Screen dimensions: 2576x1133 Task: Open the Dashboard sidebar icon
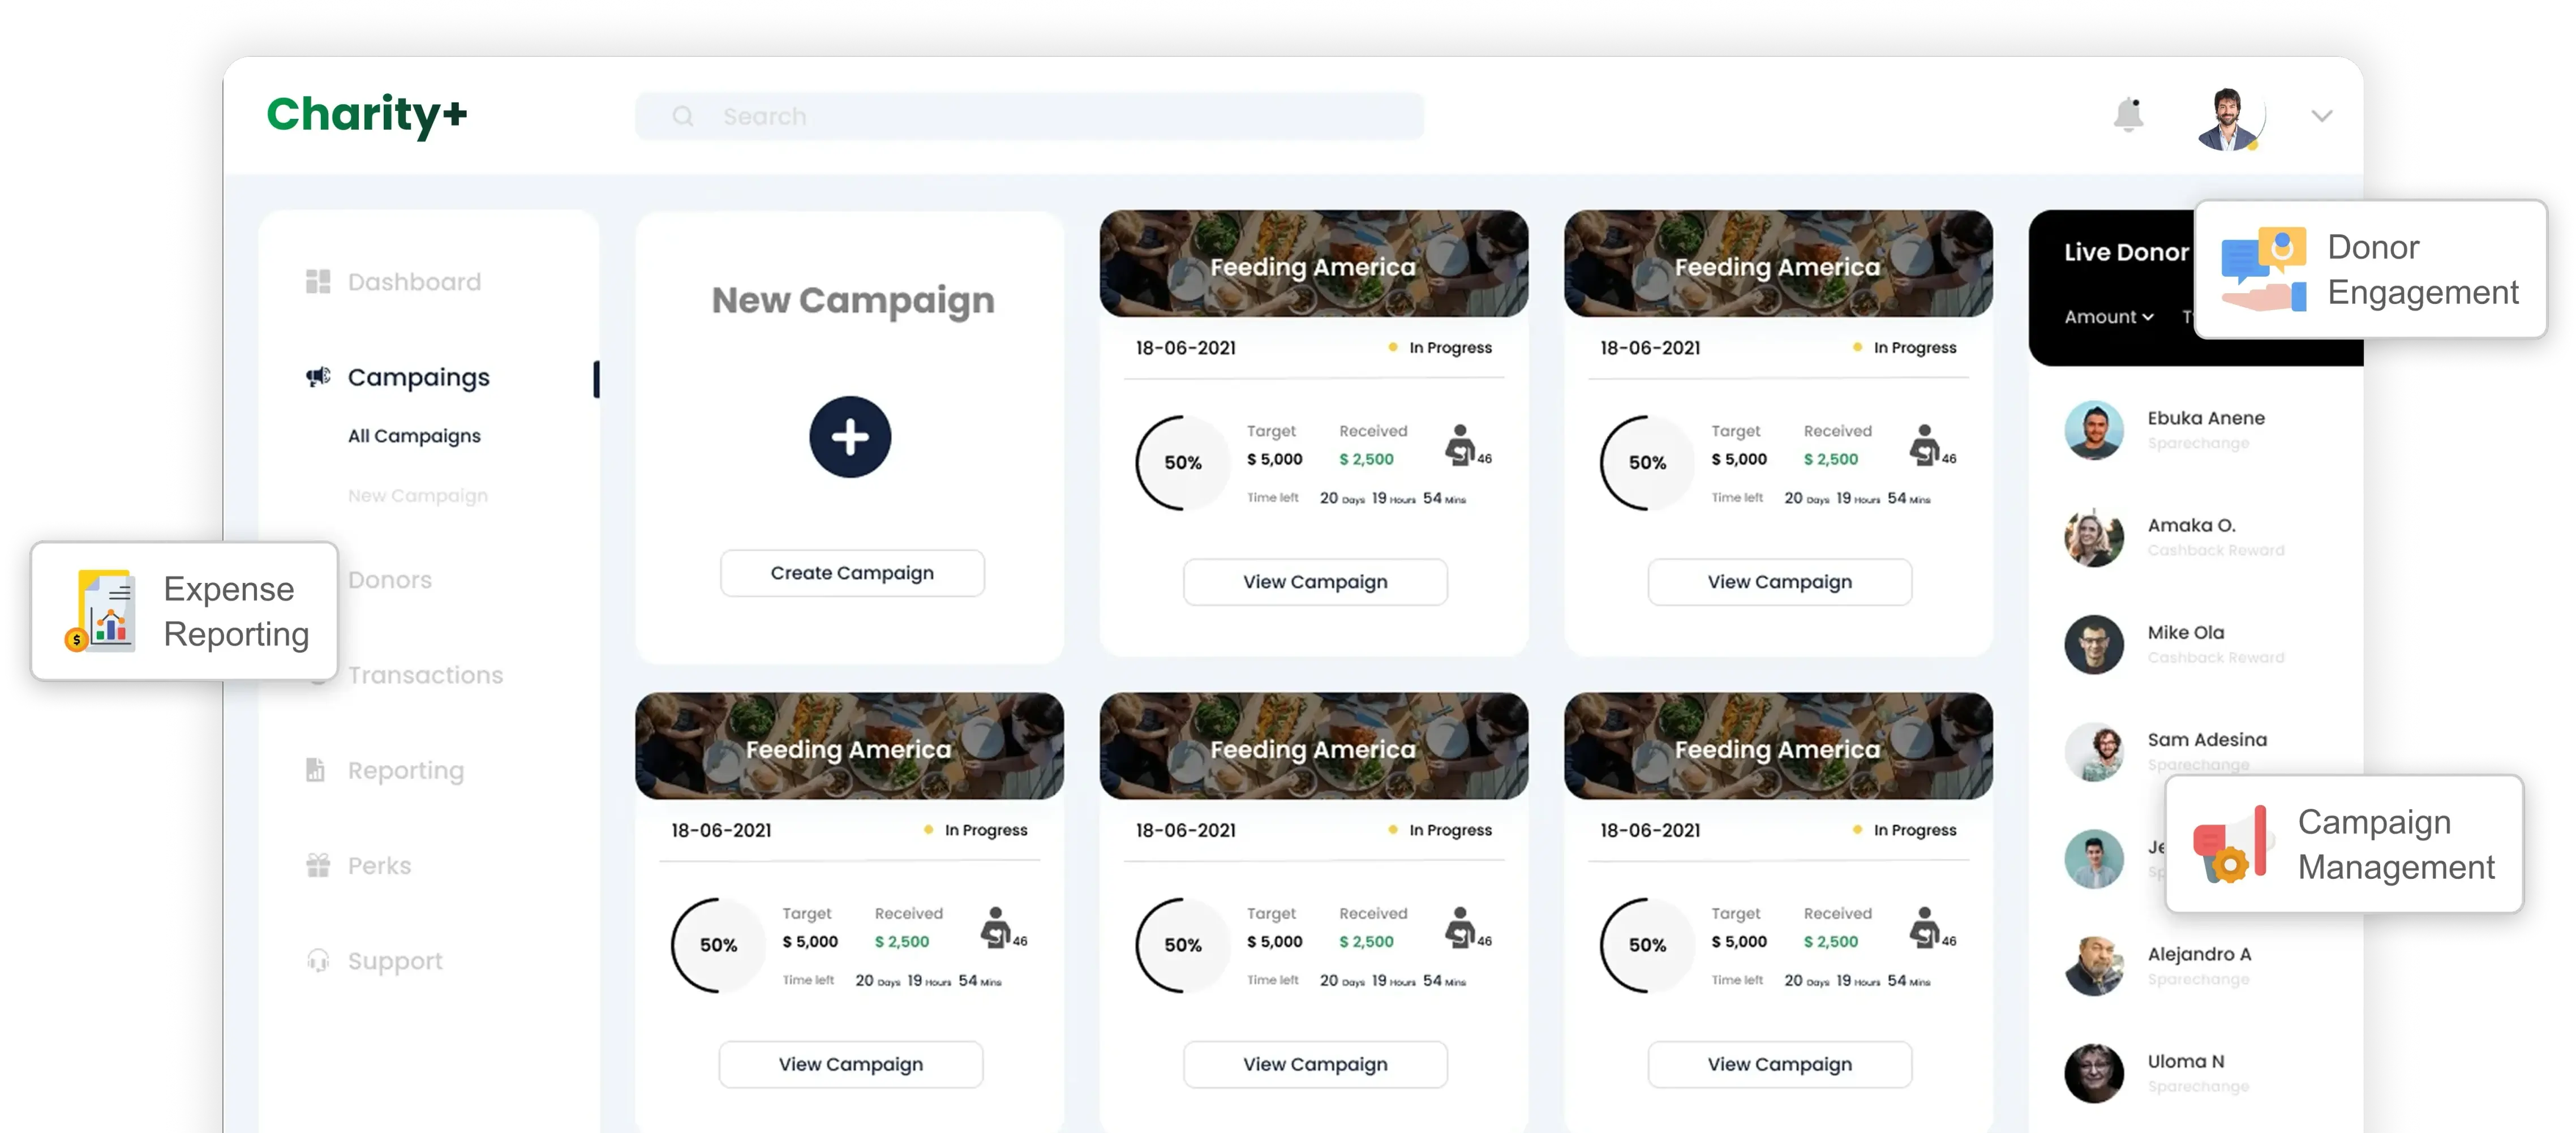(x=318, y=281)
